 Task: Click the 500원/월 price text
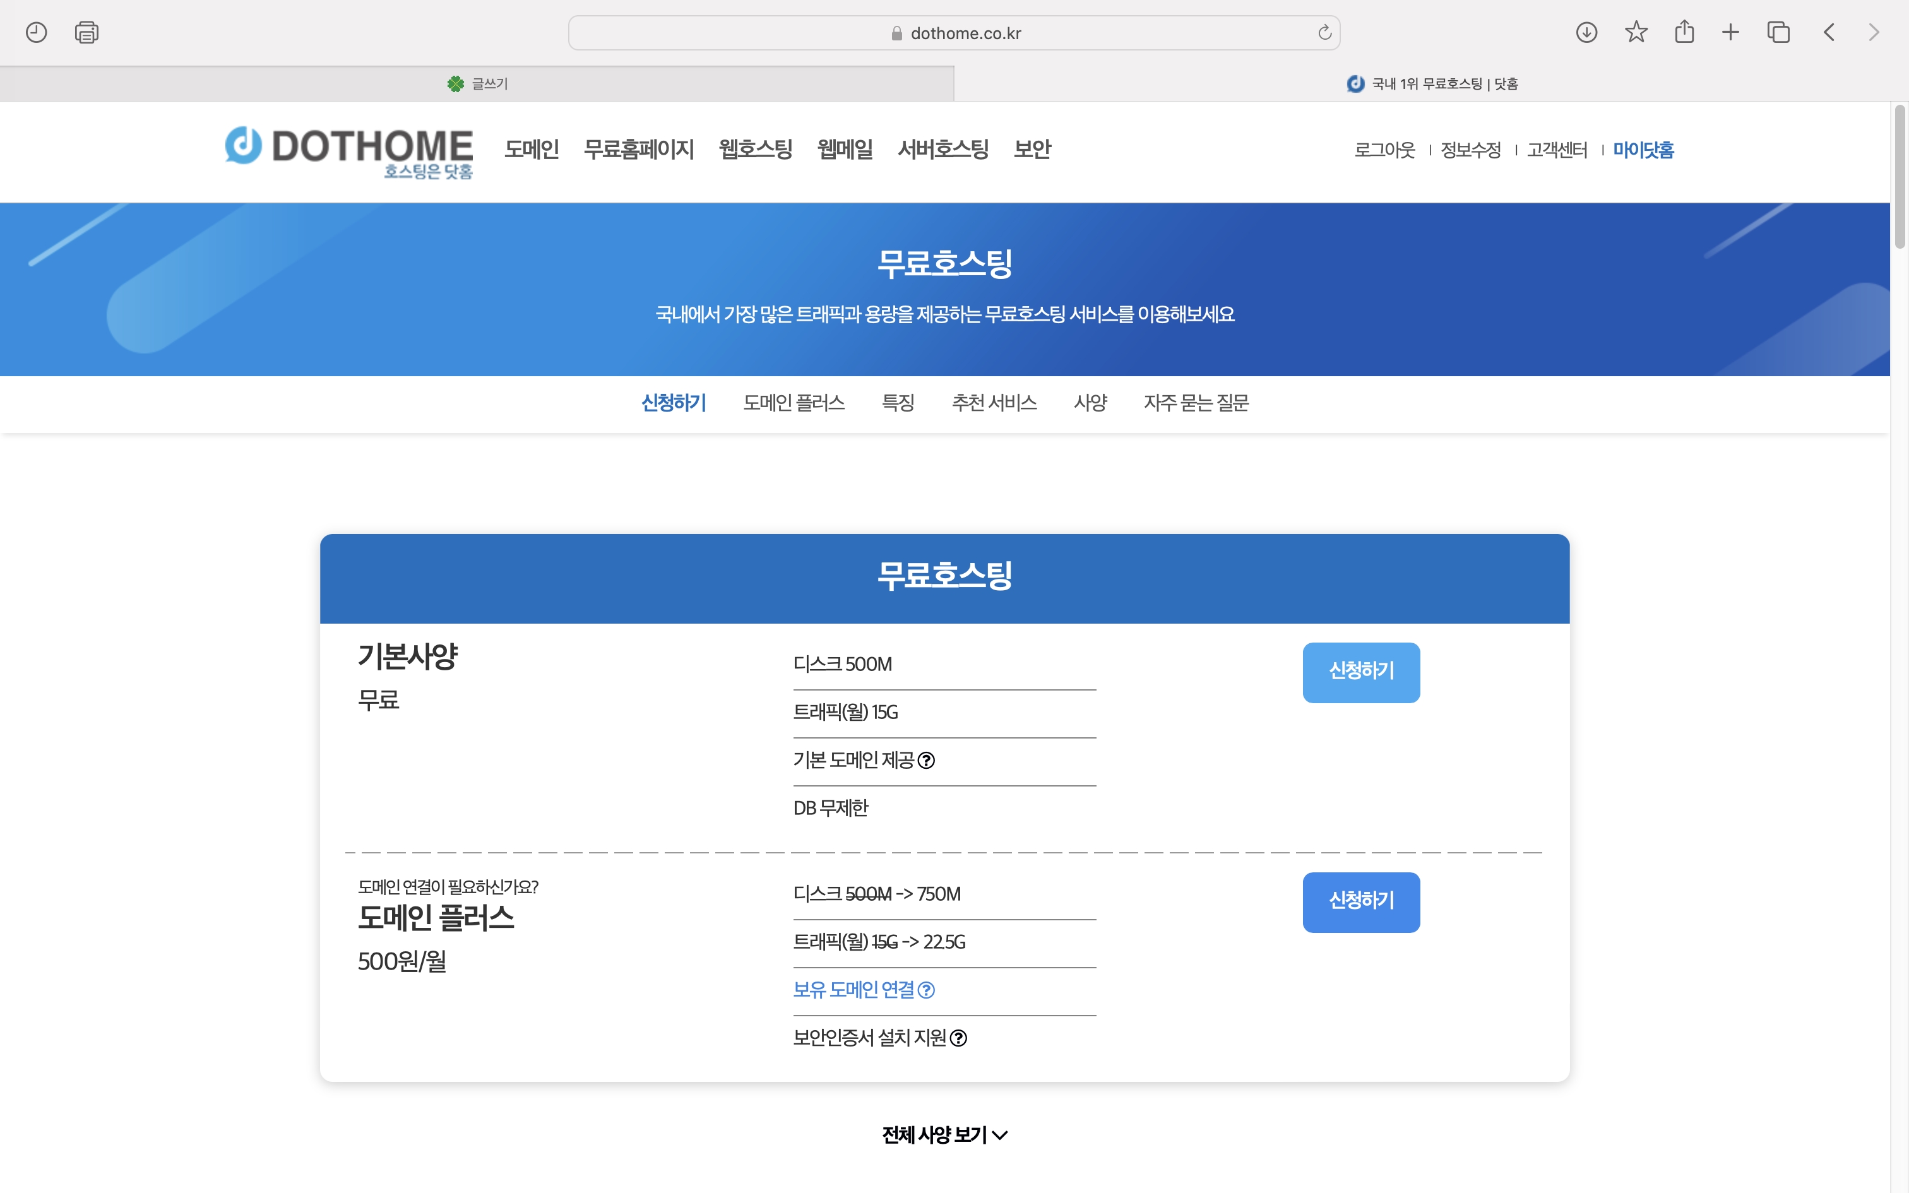click(x=402, y=962)
